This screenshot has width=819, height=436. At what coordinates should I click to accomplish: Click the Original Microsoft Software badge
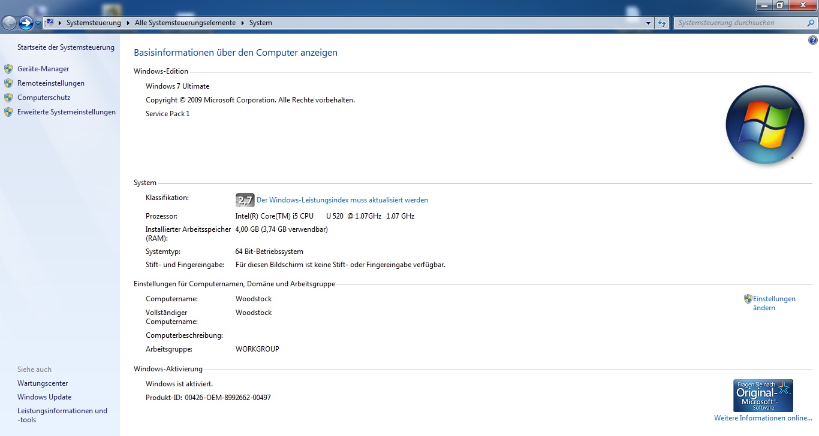pos(763,395)
